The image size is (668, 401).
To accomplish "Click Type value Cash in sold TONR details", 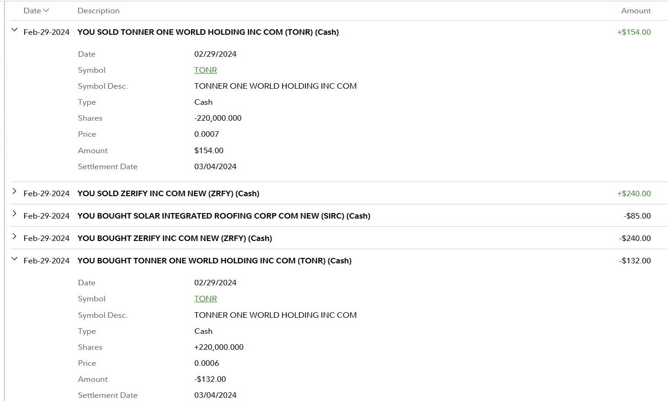I will (x=203, y=102).
